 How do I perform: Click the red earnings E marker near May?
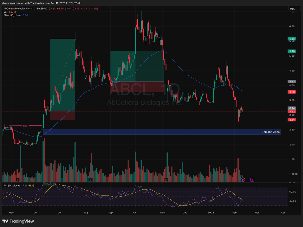point(17,180)
